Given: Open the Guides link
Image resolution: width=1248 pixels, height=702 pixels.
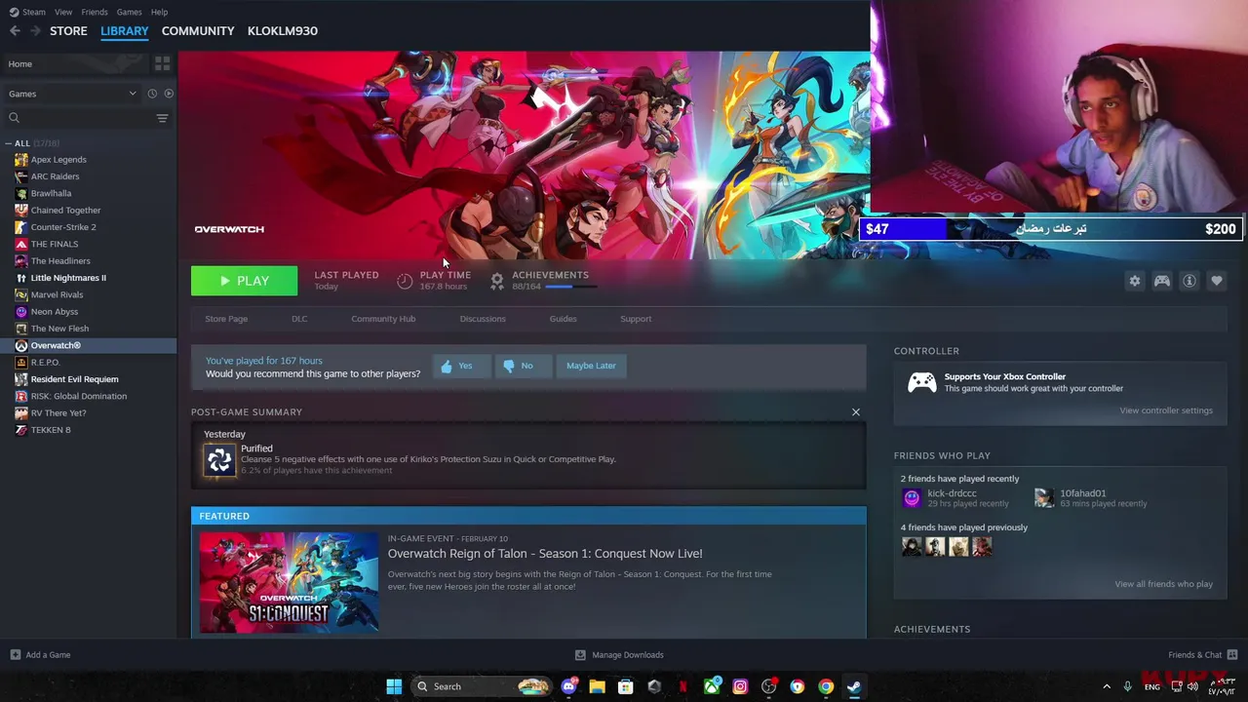Looking at the screenshot, I should pos(563,319).
